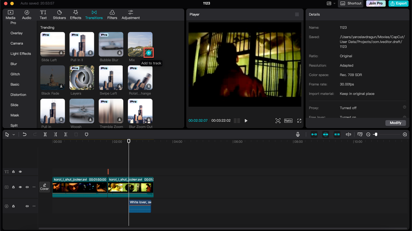The width and height of the screenshot is (412, 231).
Task: Select the Bubble Blur transition thumbnail
Action: (111, 44)
